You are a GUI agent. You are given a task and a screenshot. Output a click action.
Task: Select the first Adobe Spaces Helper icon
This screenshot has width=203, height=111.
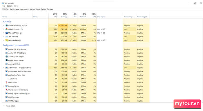[6, 57]
